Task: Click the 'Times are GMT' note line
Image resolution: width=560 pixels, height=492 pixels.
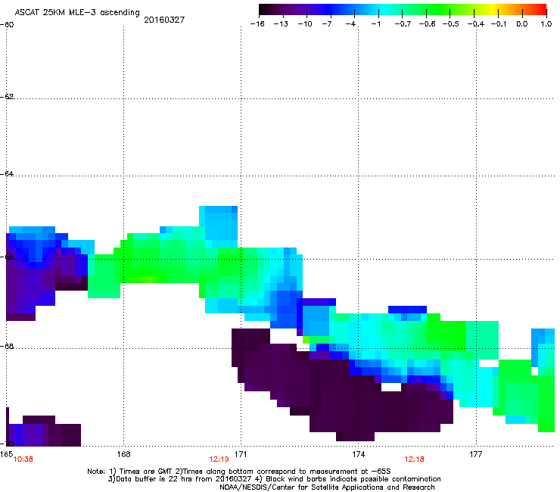Action: click(239, 472)
